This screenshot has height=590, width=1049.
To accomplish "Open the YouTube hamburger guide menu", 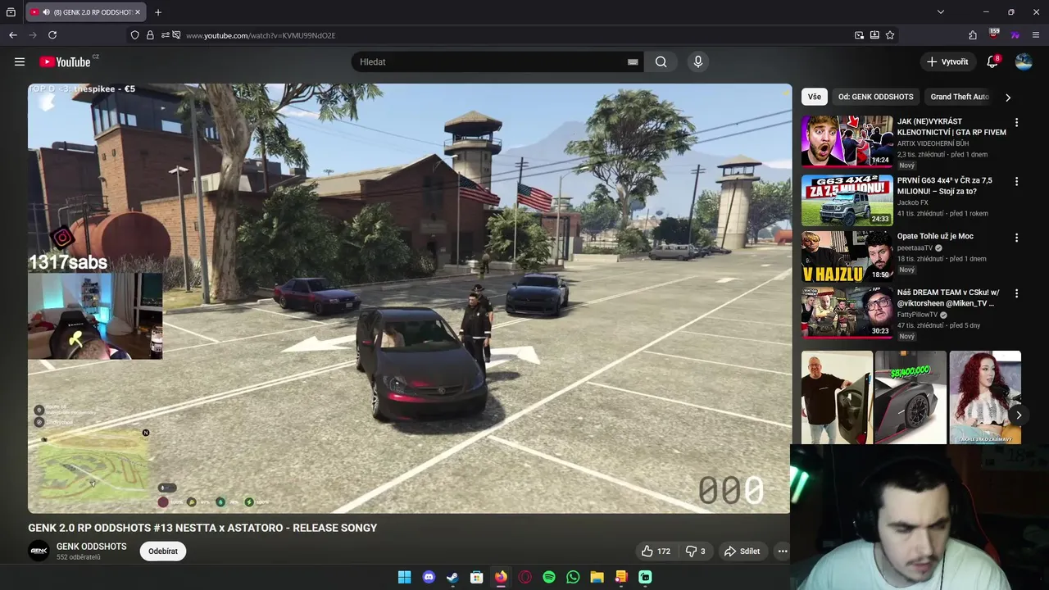I will click(20, 61).
